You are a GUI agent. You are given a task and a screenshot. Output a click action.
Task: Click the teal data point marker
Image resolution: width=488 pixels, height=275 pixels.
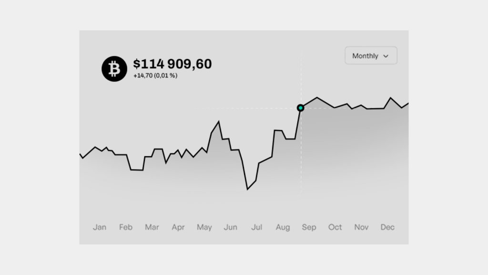(x=301, y=108)
